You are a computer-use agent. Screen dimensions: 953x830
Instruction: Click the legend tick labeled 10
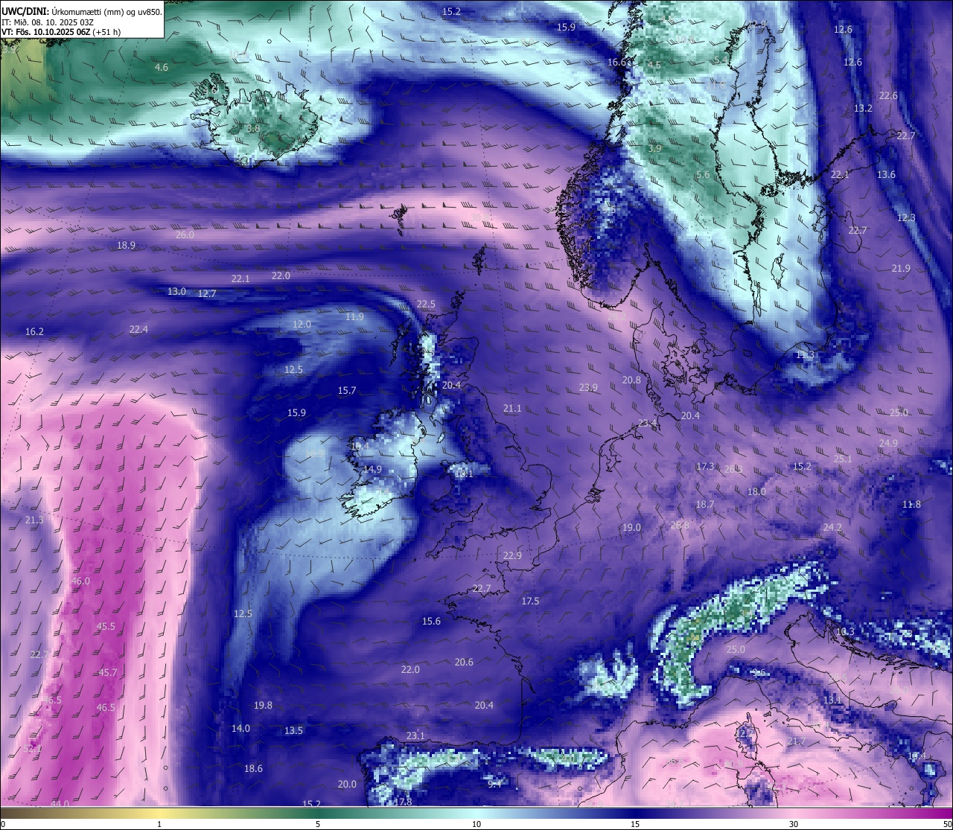pyautogui.click(x=476, y=824)
